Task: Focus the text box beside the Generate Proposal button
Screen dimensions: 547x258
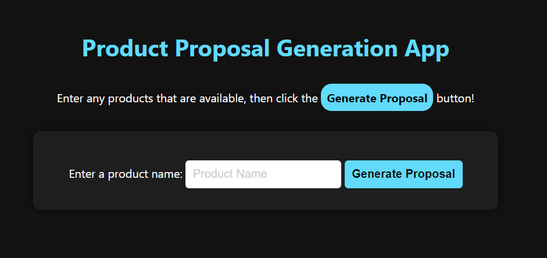Action: pyautogui.click(x=263, y=174)
